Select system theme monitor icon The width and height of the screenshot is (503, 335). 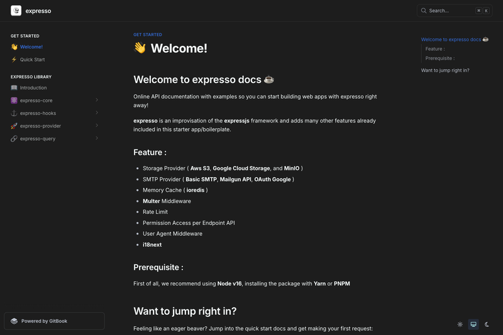[473, 324]
